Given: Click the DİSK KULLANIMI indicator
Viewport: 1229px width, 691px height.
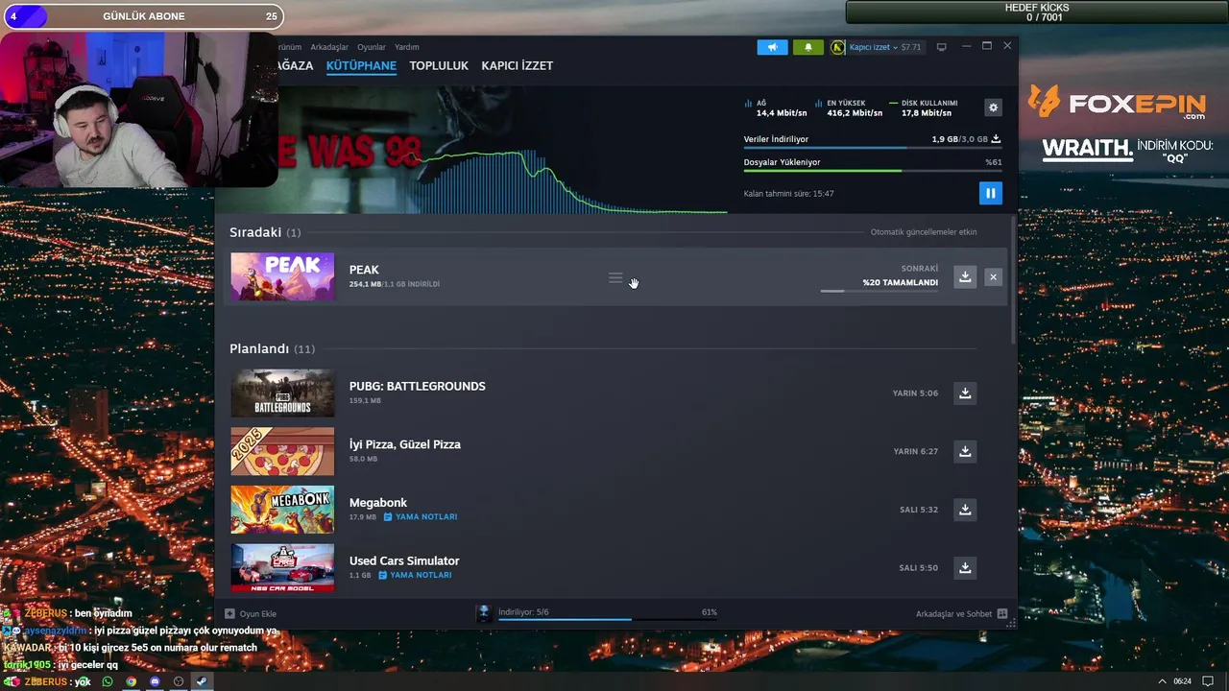Looking at the screenshot, I should [x=924, y=108].
